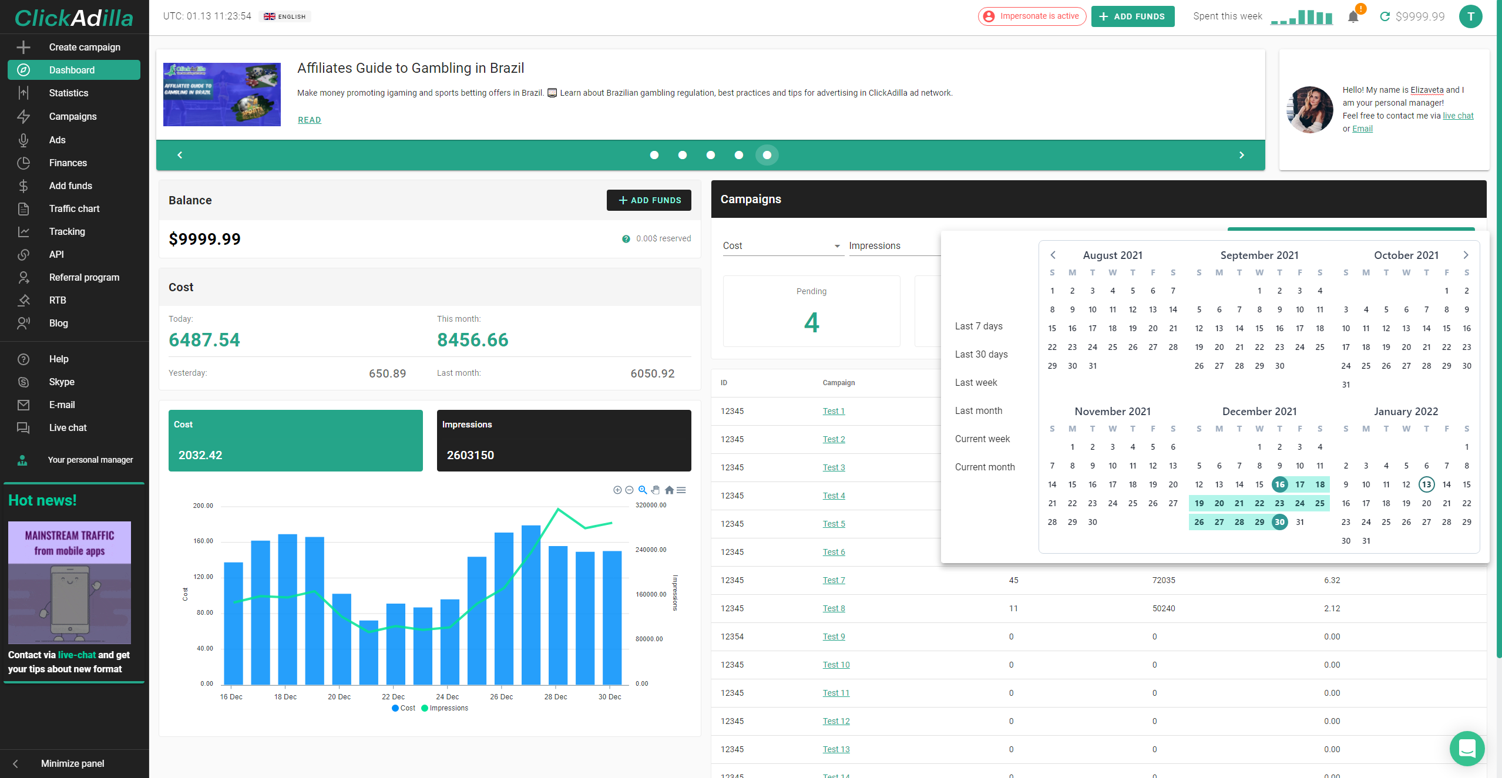Click the Impressions metric field

[x=895, y=245]
